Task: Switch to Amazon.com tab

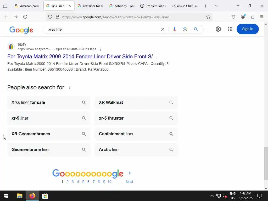Action: tap(27, 6)
